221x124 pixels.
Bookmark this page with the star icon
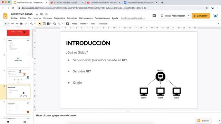coord(206,8)
